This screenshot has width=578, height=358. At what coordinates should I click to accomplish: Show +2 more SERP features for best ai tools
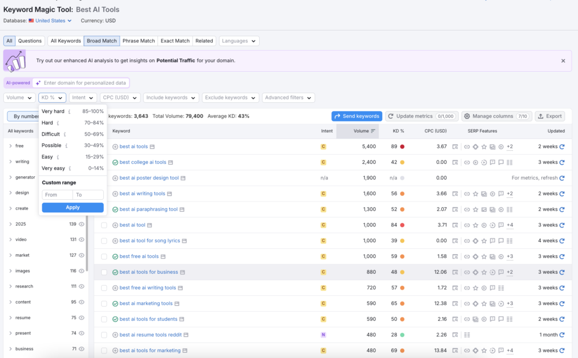pyautogui.click(x=510, y=147)
